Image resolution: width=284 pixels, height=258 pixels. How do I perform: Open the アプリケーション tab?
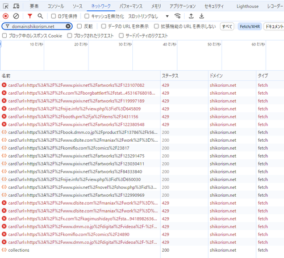pyautogui.click(x=182, y=6)
